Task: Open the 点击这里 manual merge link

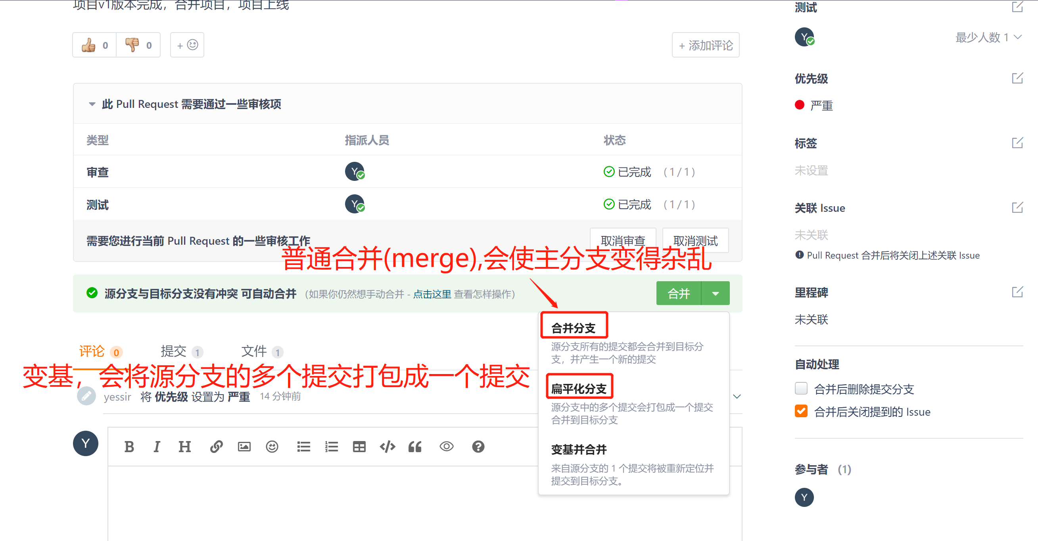Action: [432, 294]
